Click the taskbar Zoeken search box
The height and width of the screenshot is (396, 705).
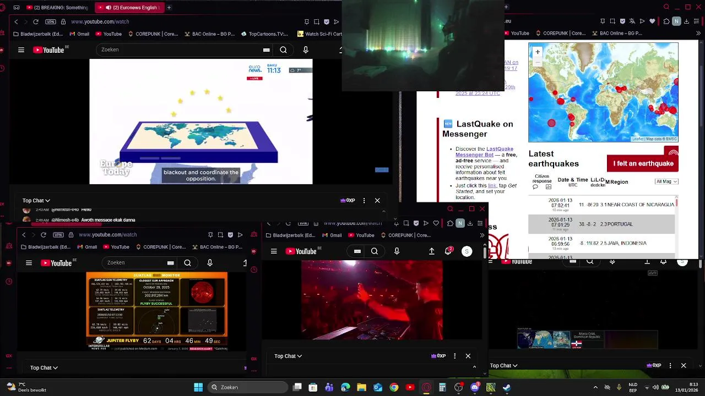click(x=248, y=387)
